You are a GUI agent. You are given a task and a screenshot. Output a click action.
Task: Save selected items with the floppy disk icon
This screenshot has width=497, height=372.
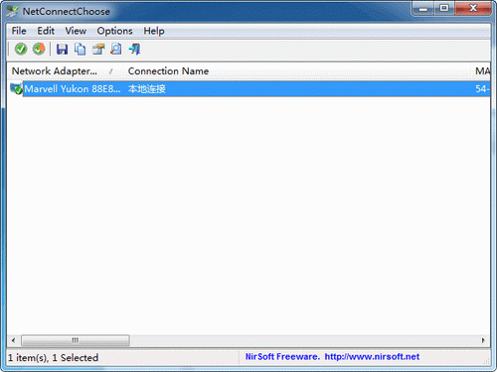coord(62,50)
